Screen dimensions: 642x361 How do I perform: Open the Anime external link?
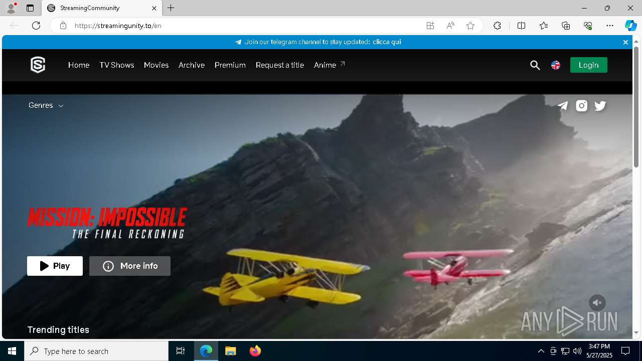330,65
